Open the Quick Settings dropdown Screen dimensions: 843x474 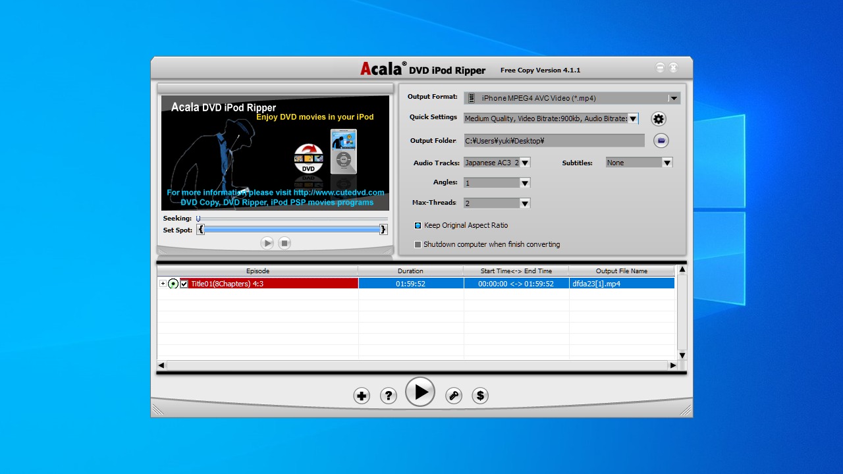coord(633,118)
